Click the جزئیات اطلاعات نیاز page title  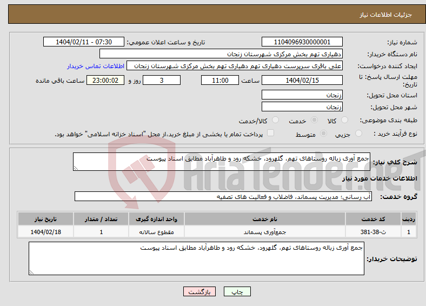click(x=386, y=15)
